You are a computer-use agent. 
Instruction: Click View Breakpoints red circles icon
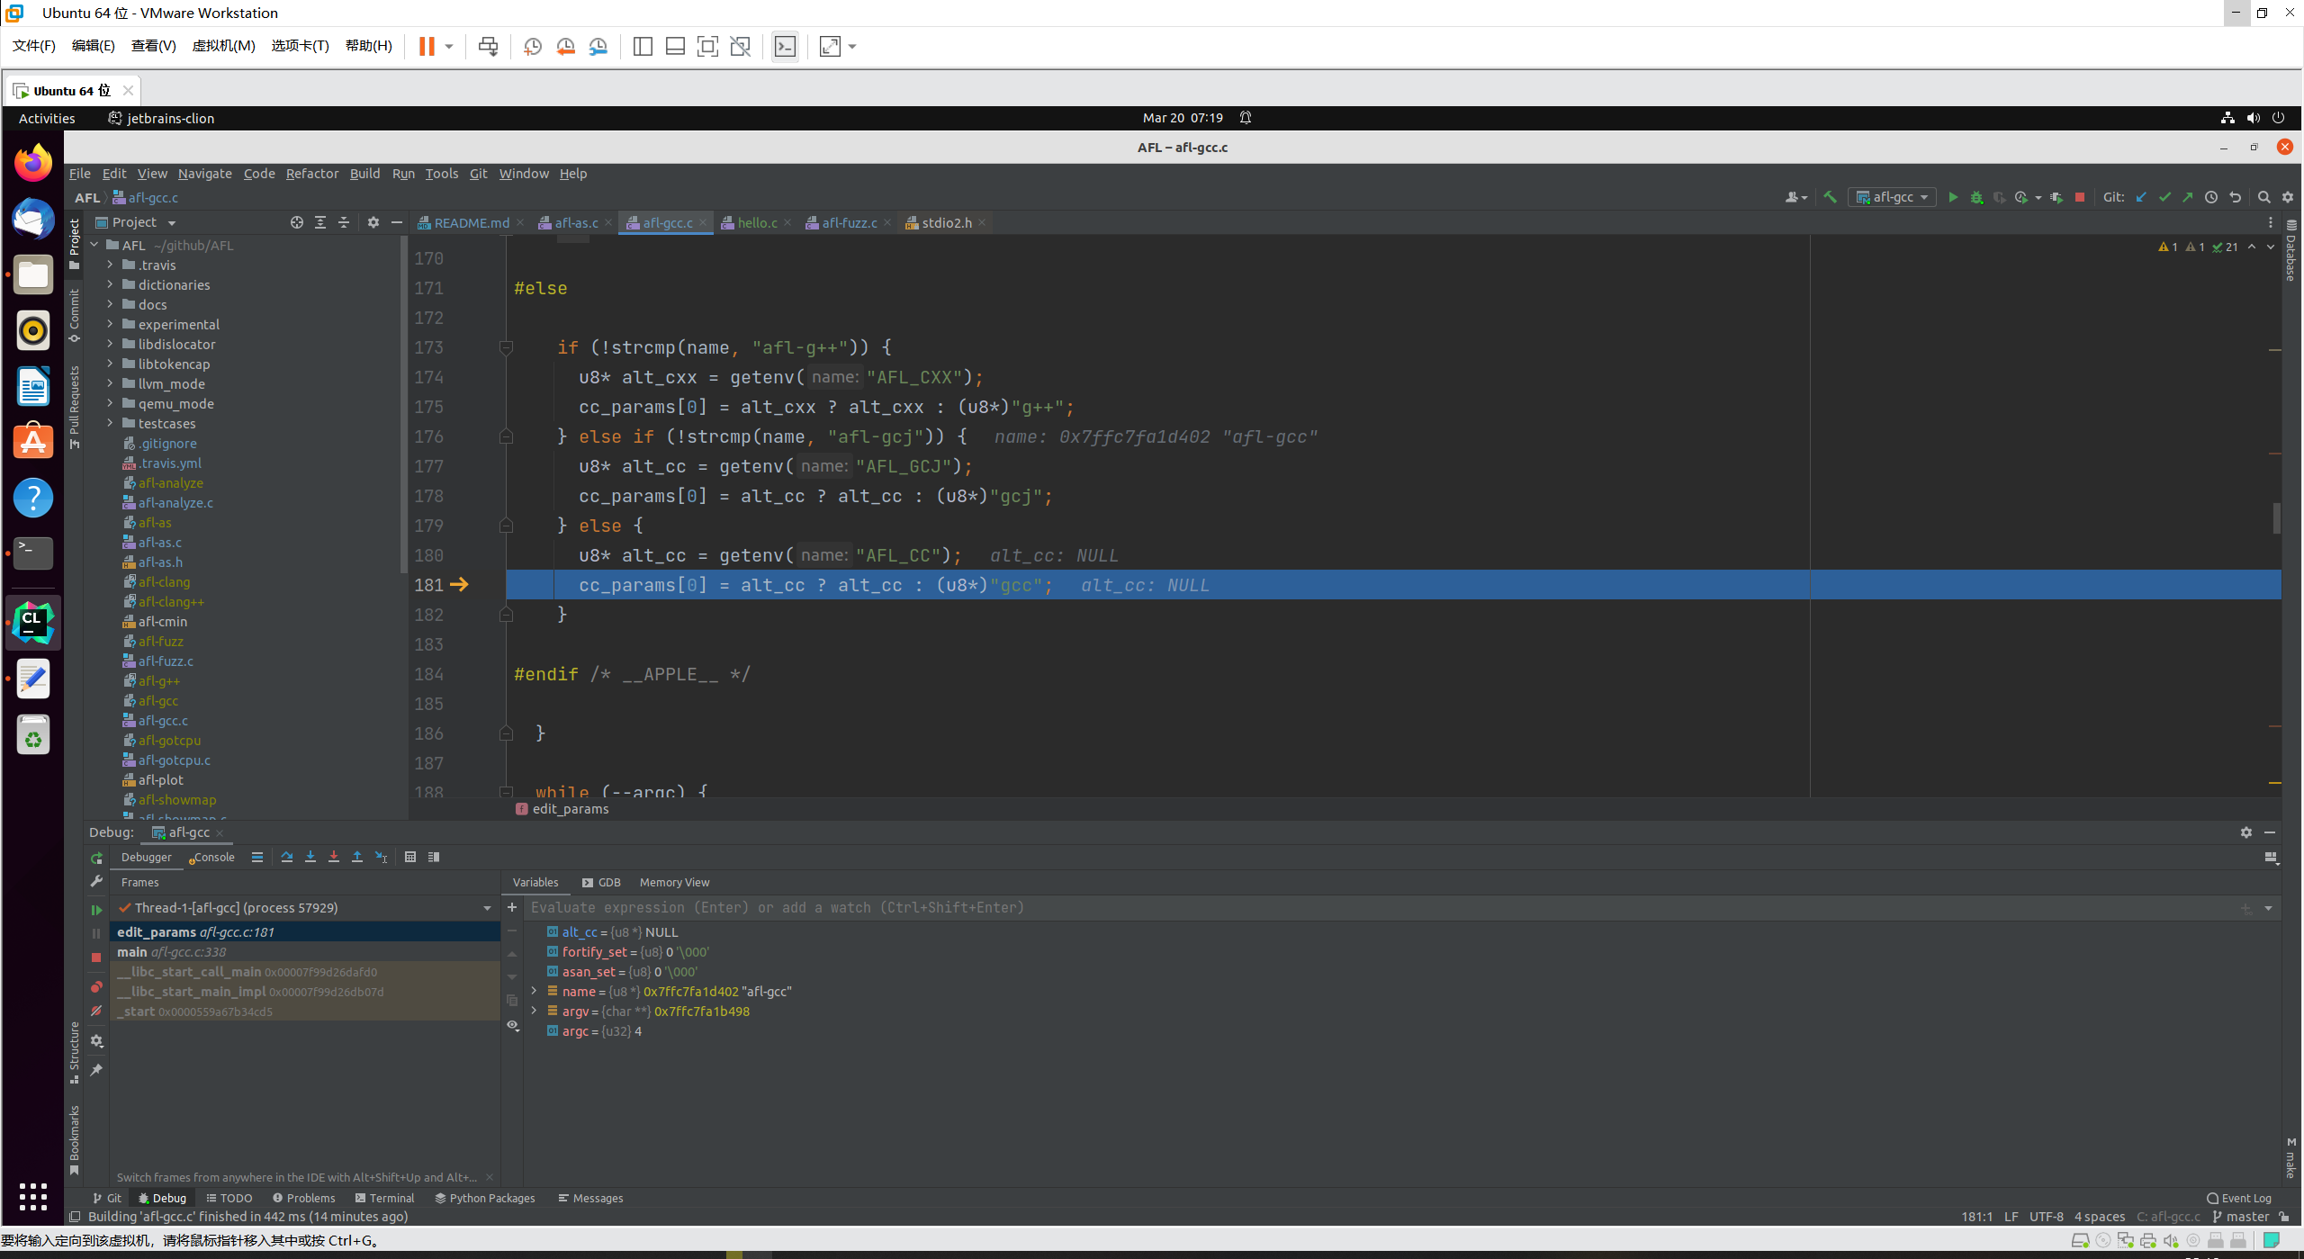96,986
